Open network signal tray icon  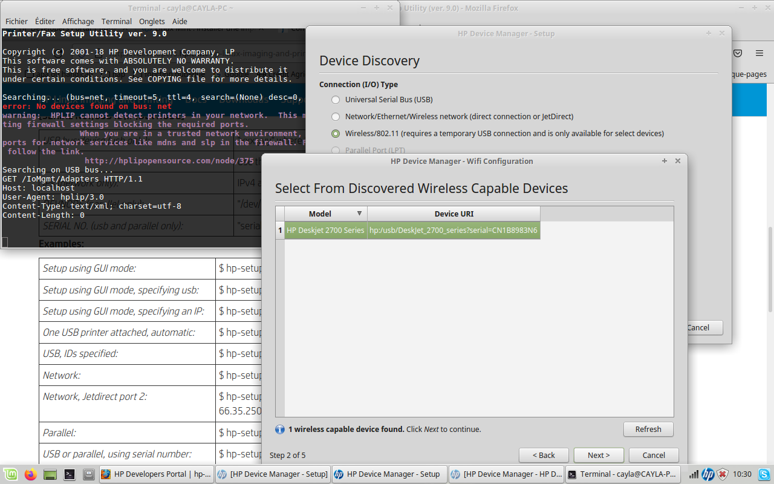(x=694, y=474)
